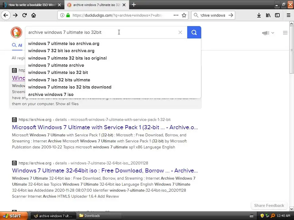The height and width of the screenshot is (220, 294).
Task: Choose suggestion 'archive windows 7 iso'
Action: coord(51,95)
